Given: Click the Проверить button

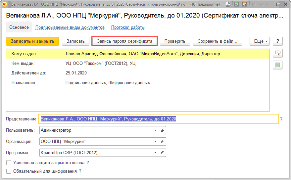Looking at the screenshot, I should point(175,41).
